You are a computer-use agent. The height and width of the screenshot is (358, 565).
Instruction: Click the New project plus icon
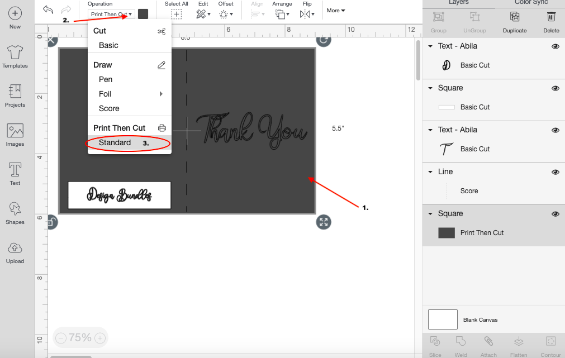click(15, 14)
